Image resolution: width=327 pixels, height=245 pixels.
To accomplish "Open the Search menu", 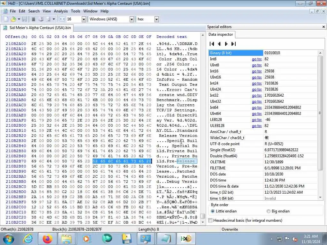I will [34, 11].
